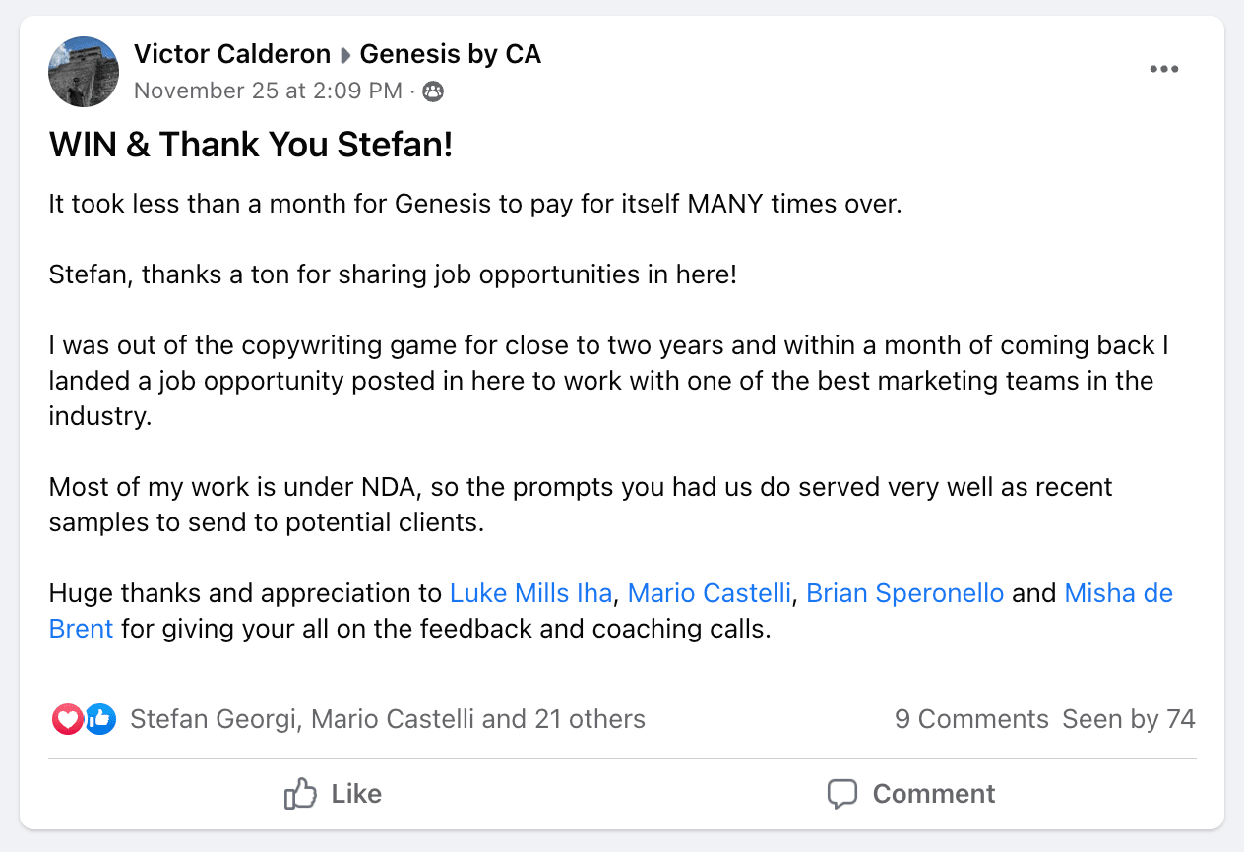Show who reacted: Stefan Georgi and others
1244x852 pixels.
tap(388, 720)
